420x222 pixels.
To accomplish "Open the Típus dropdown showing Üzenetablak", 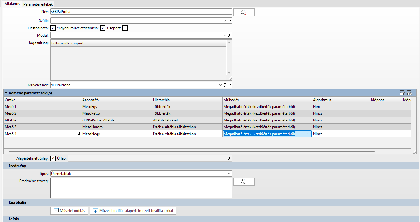I will pos(229,174).
